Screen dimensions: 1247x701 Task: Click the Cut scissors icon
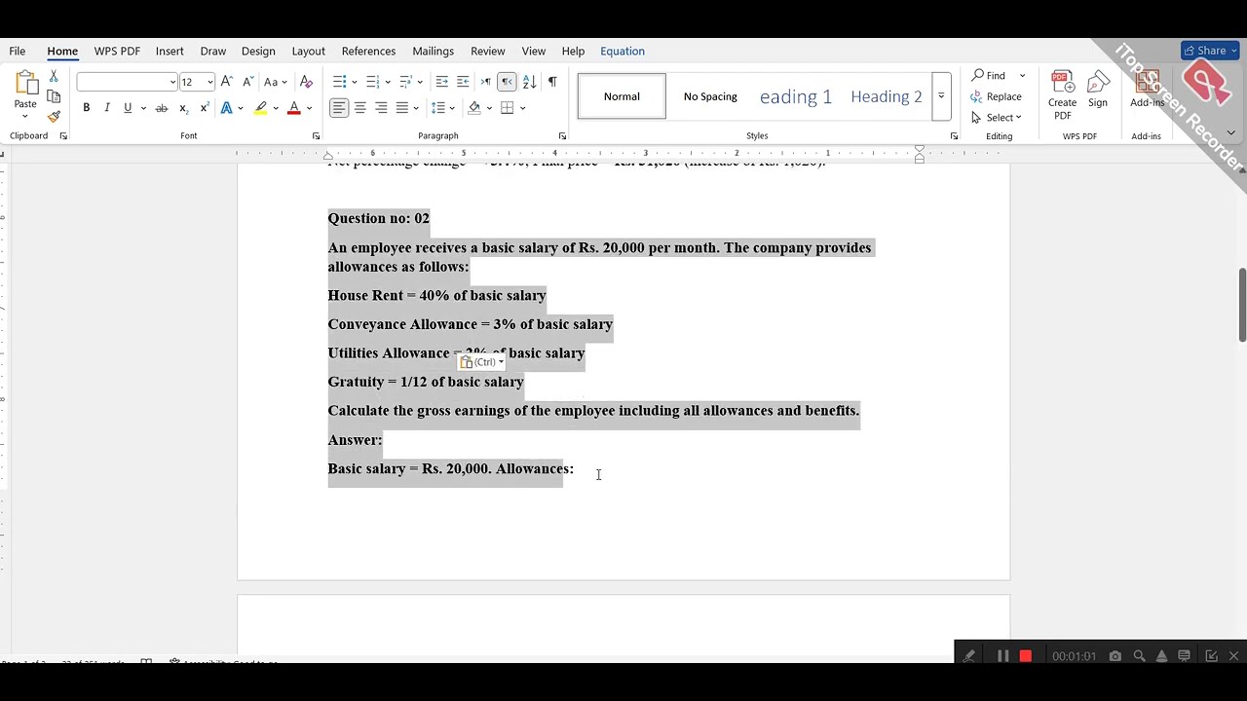click(54, 77)
